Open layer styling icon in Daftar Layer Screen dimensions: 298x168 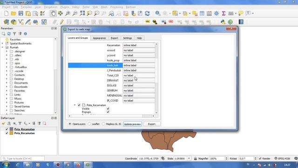(x=3, y=123)
